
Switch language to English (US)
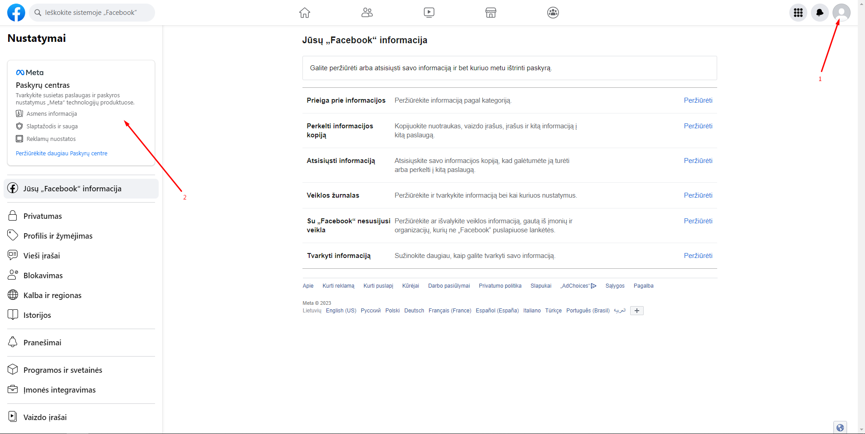pyautogui.click(x=341, y=311)
